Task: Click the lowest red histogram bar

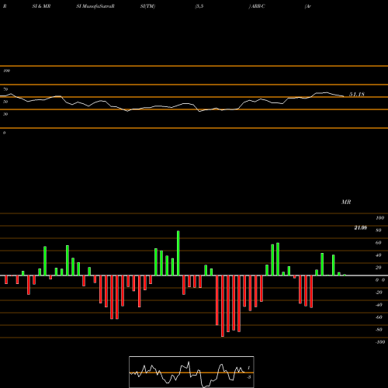Action: pyautogui.click(x=223, y=306)
